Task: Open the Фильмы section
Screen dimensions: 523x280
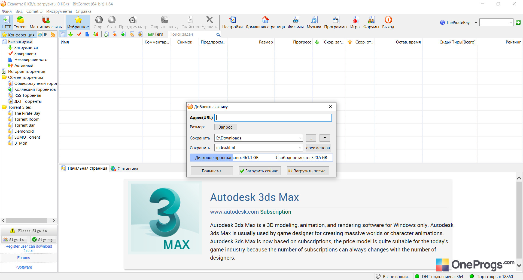Action: (x=296, y=22)
